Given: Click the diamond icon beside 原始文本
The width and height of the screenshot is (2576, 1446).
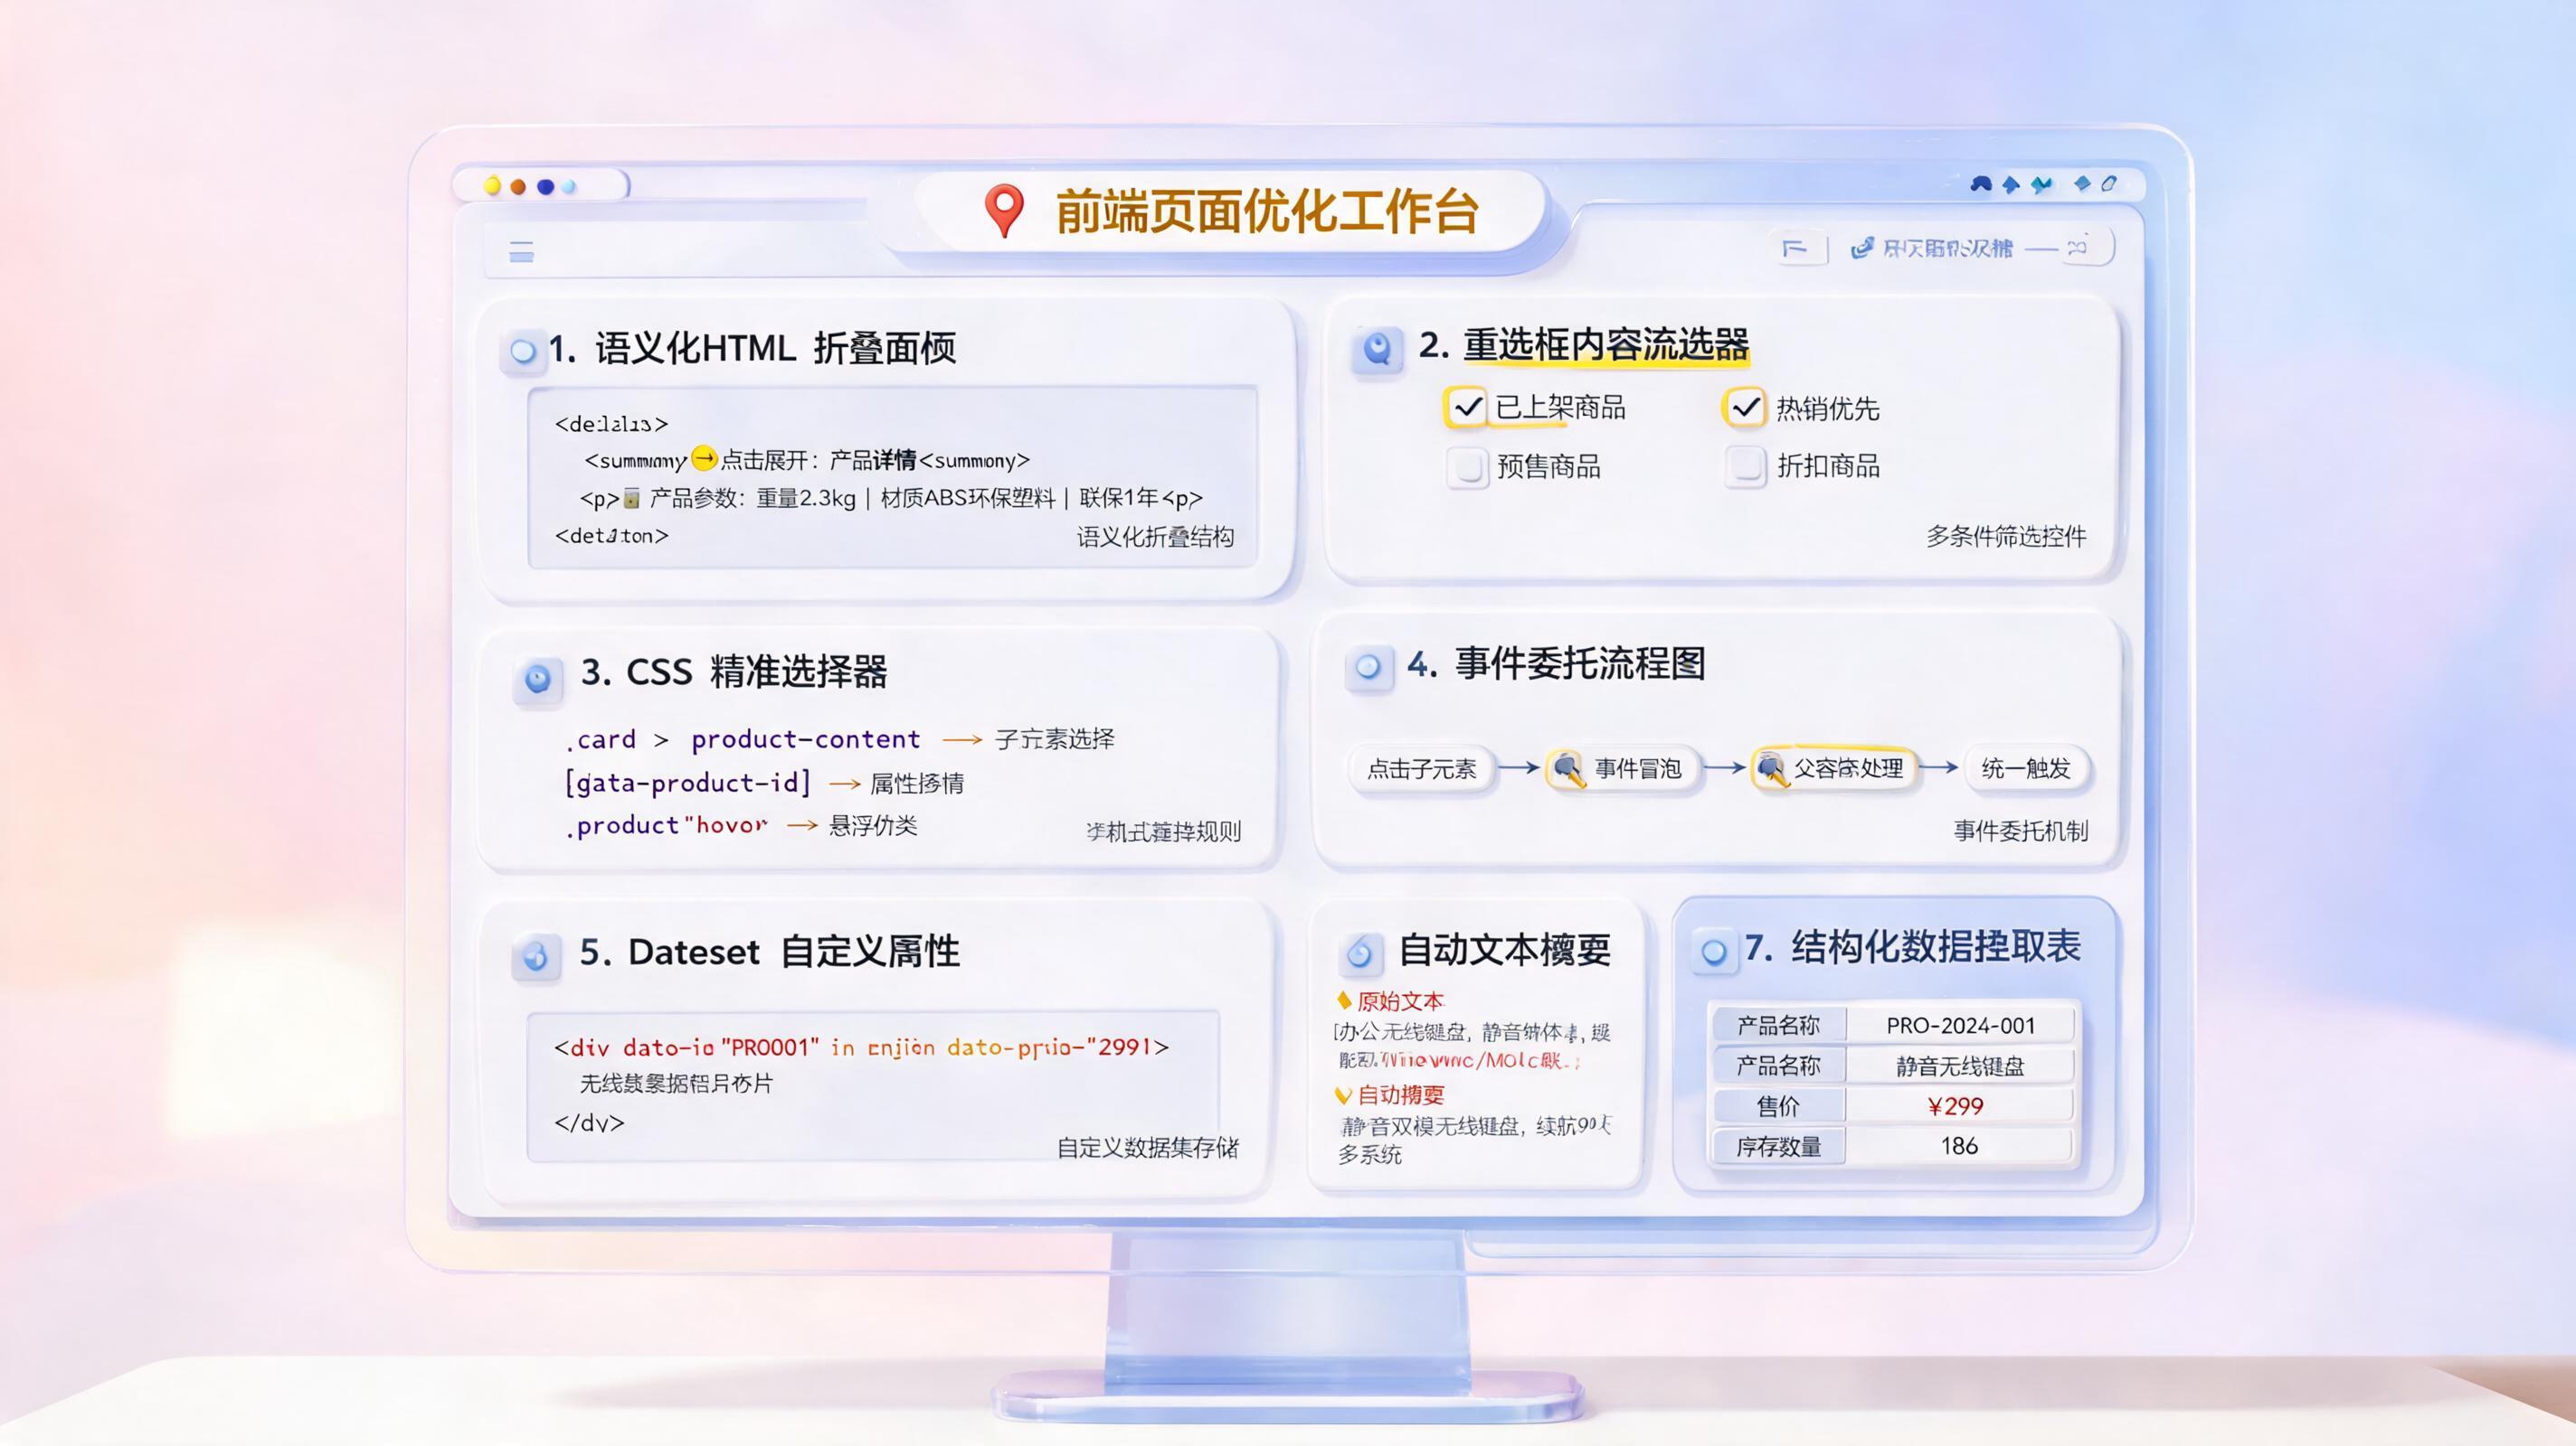Looking at the screenshot, I should coord(1344,1000).
